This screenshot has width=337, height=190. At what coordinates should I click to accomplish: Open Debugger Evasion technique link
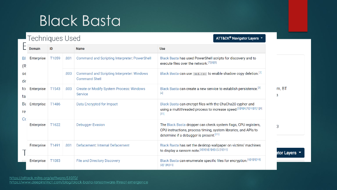tap(91, 125)
